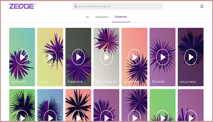Start playback of "Dance Monkey Sax"
213x122 pixels.
coord(106,57)
